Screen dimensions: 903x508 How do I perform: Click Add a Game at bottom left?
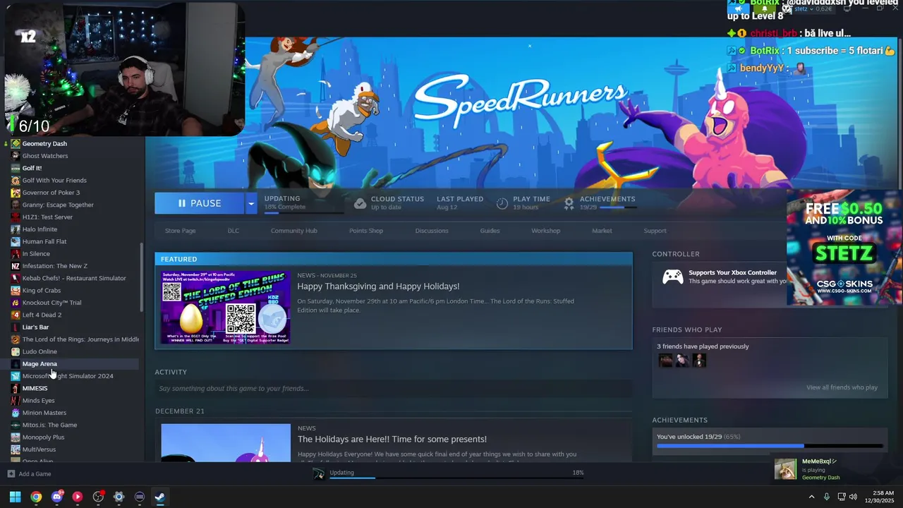[x=29, y=474]
